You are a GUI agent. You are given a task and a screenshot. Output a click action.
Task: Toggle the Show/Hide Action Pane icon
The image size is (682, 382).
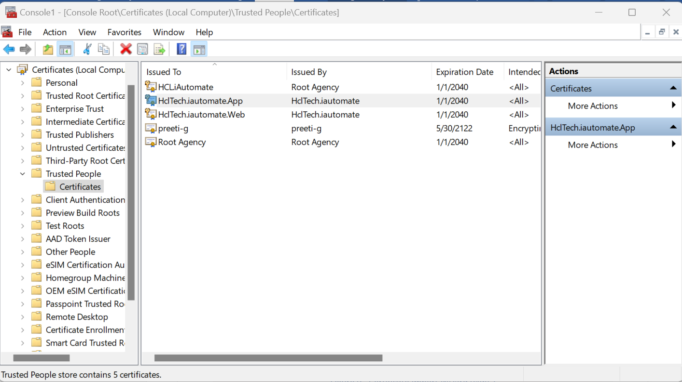[199, 49]
